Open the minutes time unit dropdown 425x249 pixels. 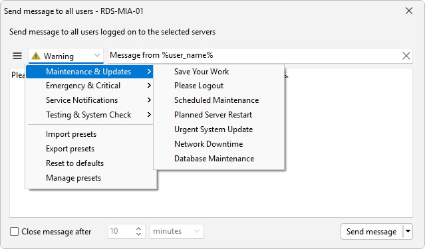coord(176,232)
